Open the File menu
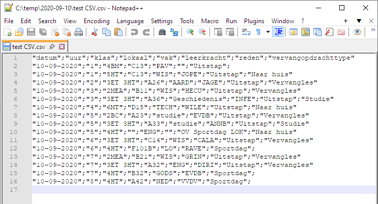Screen dimensions: 378x204 click(x=9, y=21)
